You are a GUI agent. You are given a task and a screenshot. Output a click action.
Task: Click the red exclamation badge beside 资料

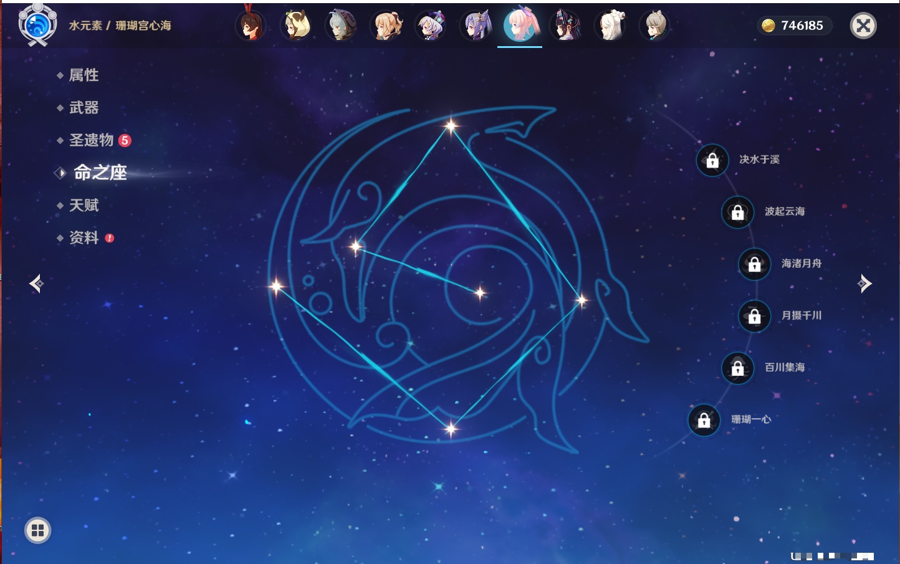[x=110, y=238]
